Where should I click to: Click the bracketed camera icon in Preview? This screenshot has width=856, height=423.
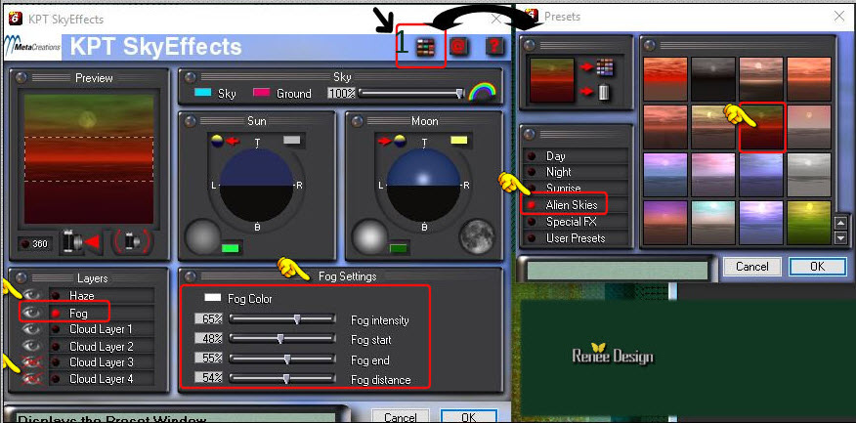point(132,242)
